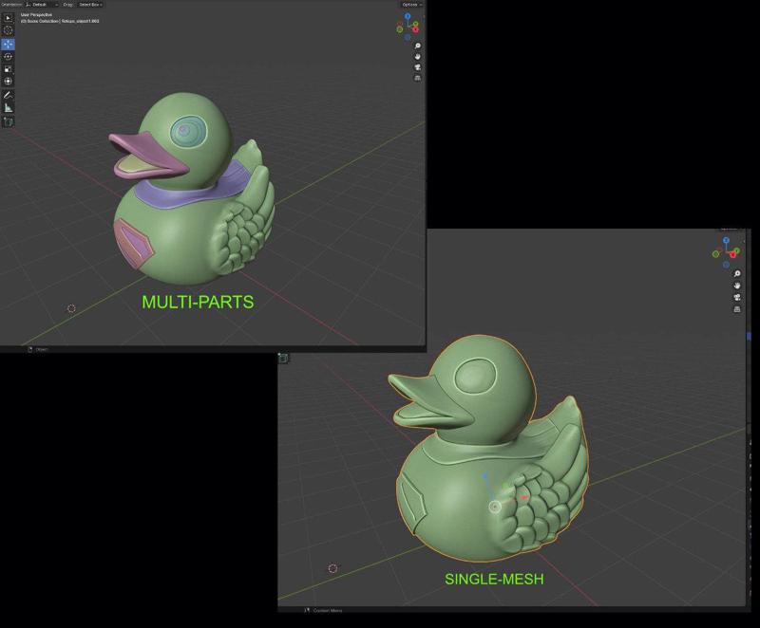
Task: Click the pan hand icon in top viewport
Action: point(417,57)
